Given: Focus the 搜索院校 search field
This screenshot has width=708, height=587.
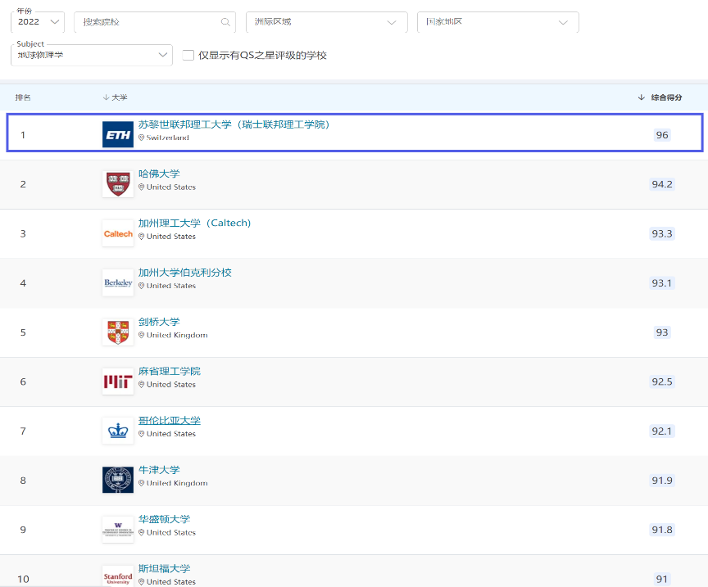Looking at the screenshot, I should tap(155, 22).
